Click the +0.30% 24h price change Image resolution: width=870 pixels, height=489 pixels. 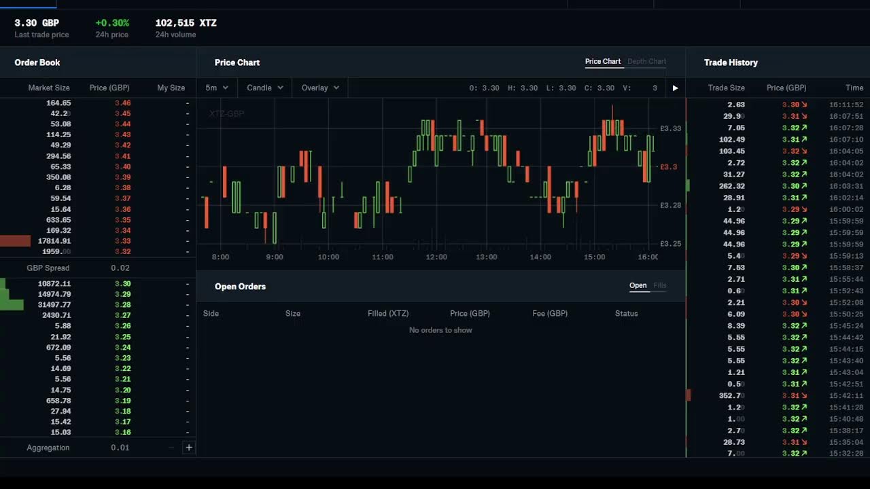coord(112,22)
